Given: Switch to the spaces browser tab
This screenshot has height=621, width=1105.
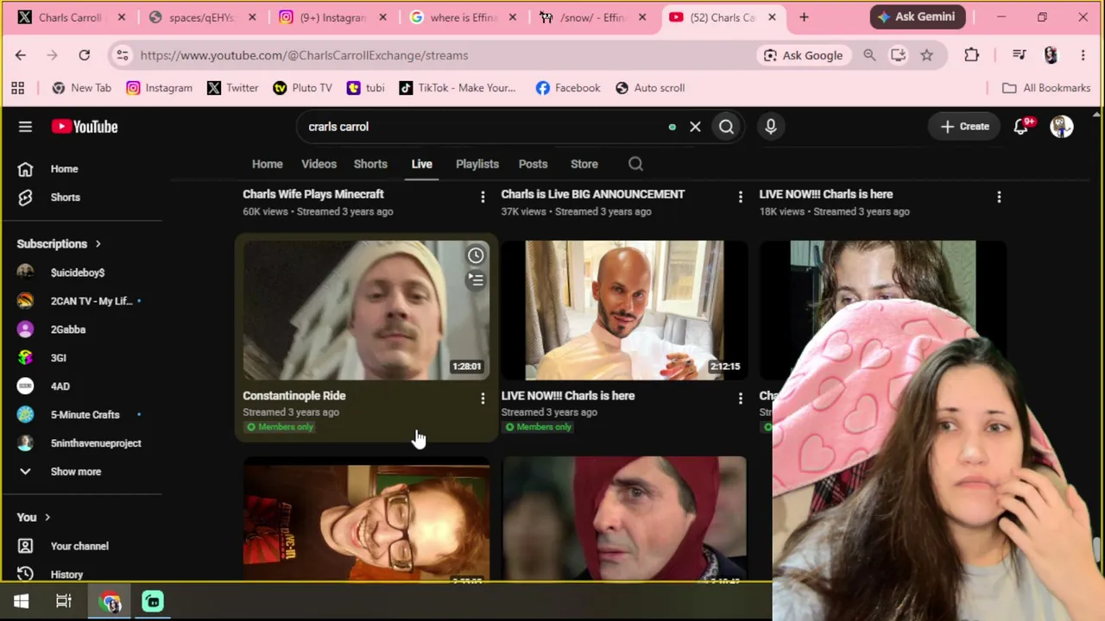Looking at the screenshot, I should pos(202,17).
